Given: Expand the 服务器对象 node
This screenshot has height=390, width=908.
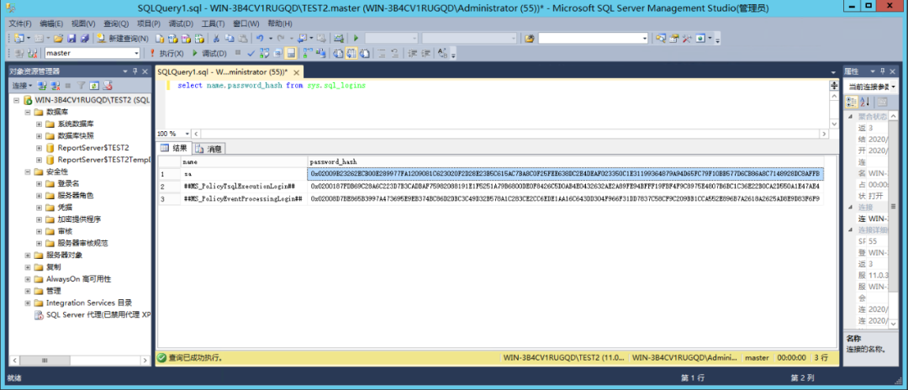Looking at the screenshot, I should (x=29, y=256).
